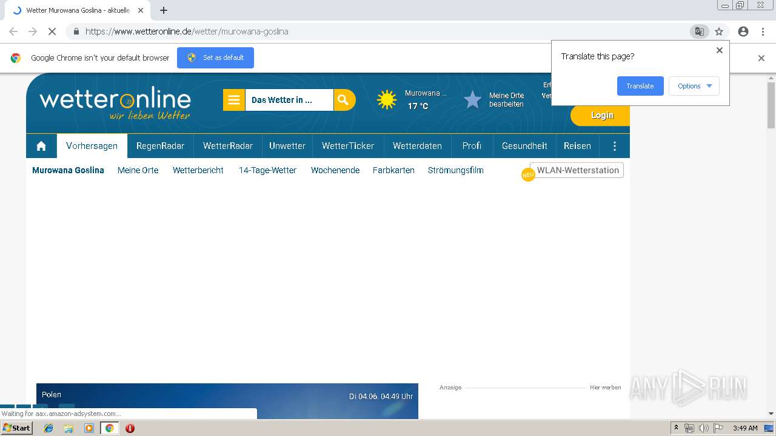Click the taskbar clock showing 3:49 AM
Screen dimensions: 776x436
pyautogui.click(x=745, y=428)
